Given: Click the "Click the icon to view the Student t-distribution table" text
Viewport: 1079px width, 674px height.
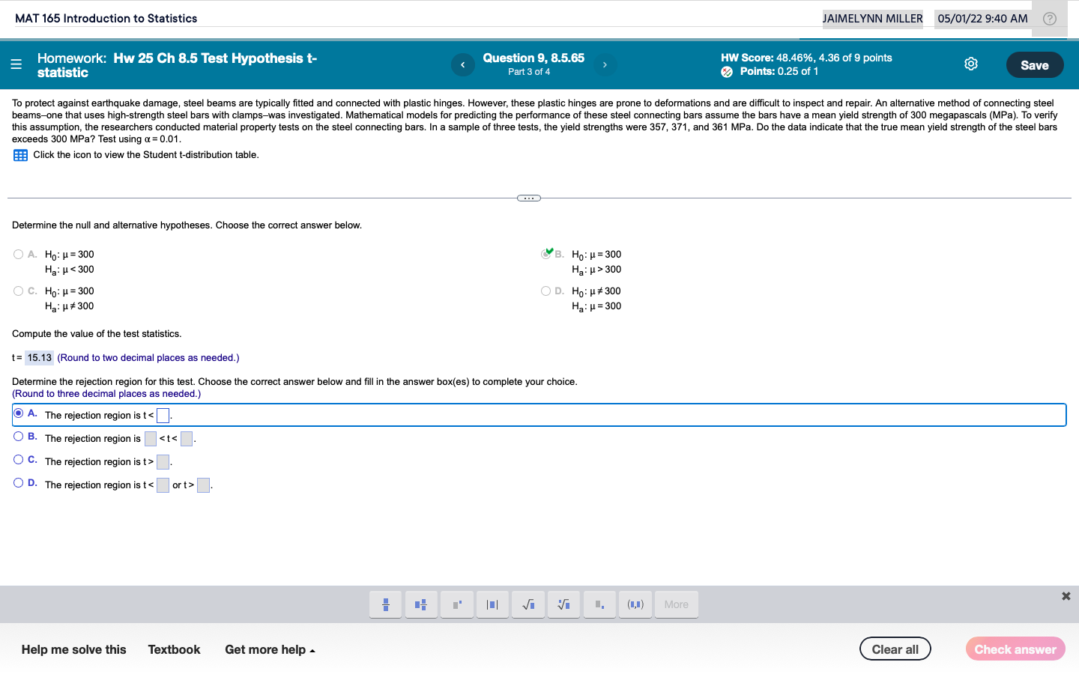Looking at the screenshot, I should coord(146,155).
